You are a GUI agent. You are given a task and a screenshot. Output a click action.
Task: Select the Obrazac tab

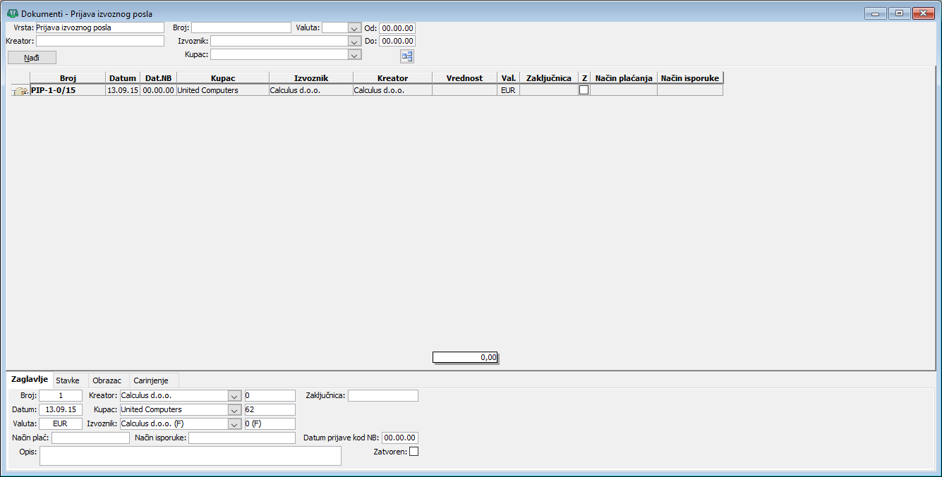click(x=107, y=380)
